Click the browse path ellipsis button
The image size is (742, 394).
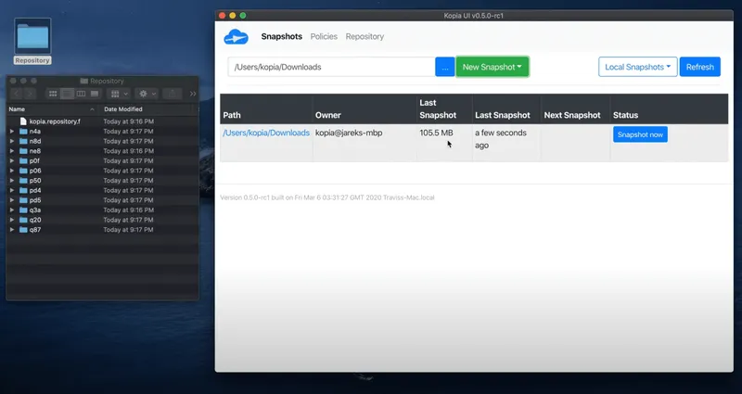tap(445, 67)
